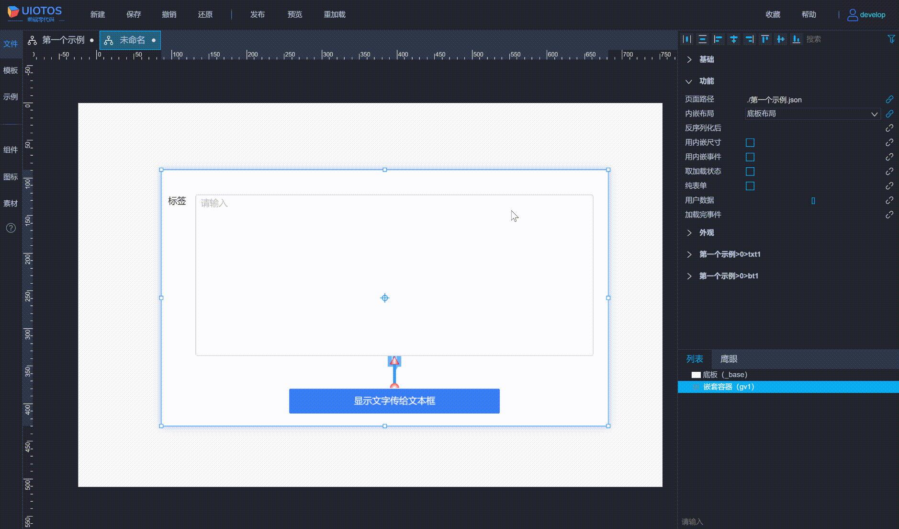Click the link icon for 内嵌布局
The width and height of the screenshot is (899, 529).
[x=889, y=114]
